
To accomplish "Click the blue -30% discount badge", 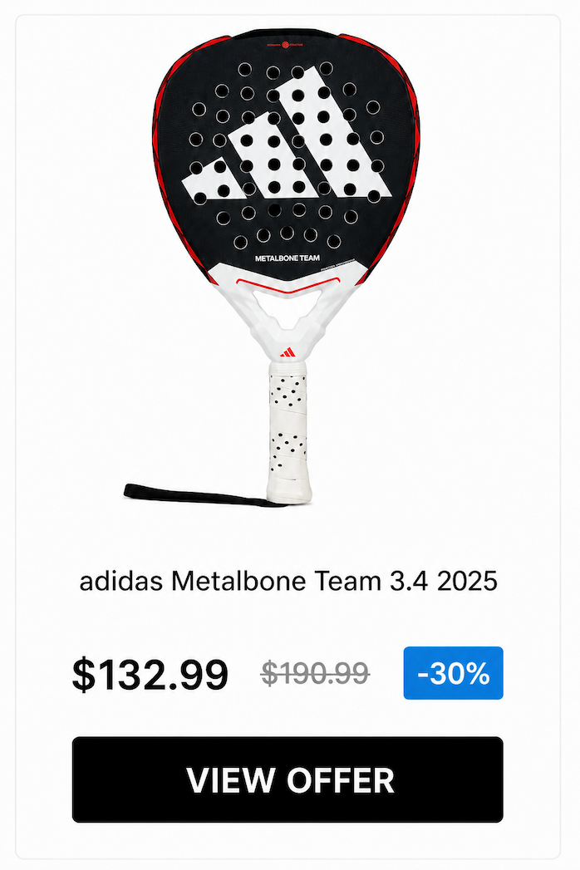I will (x=453, y=673).
